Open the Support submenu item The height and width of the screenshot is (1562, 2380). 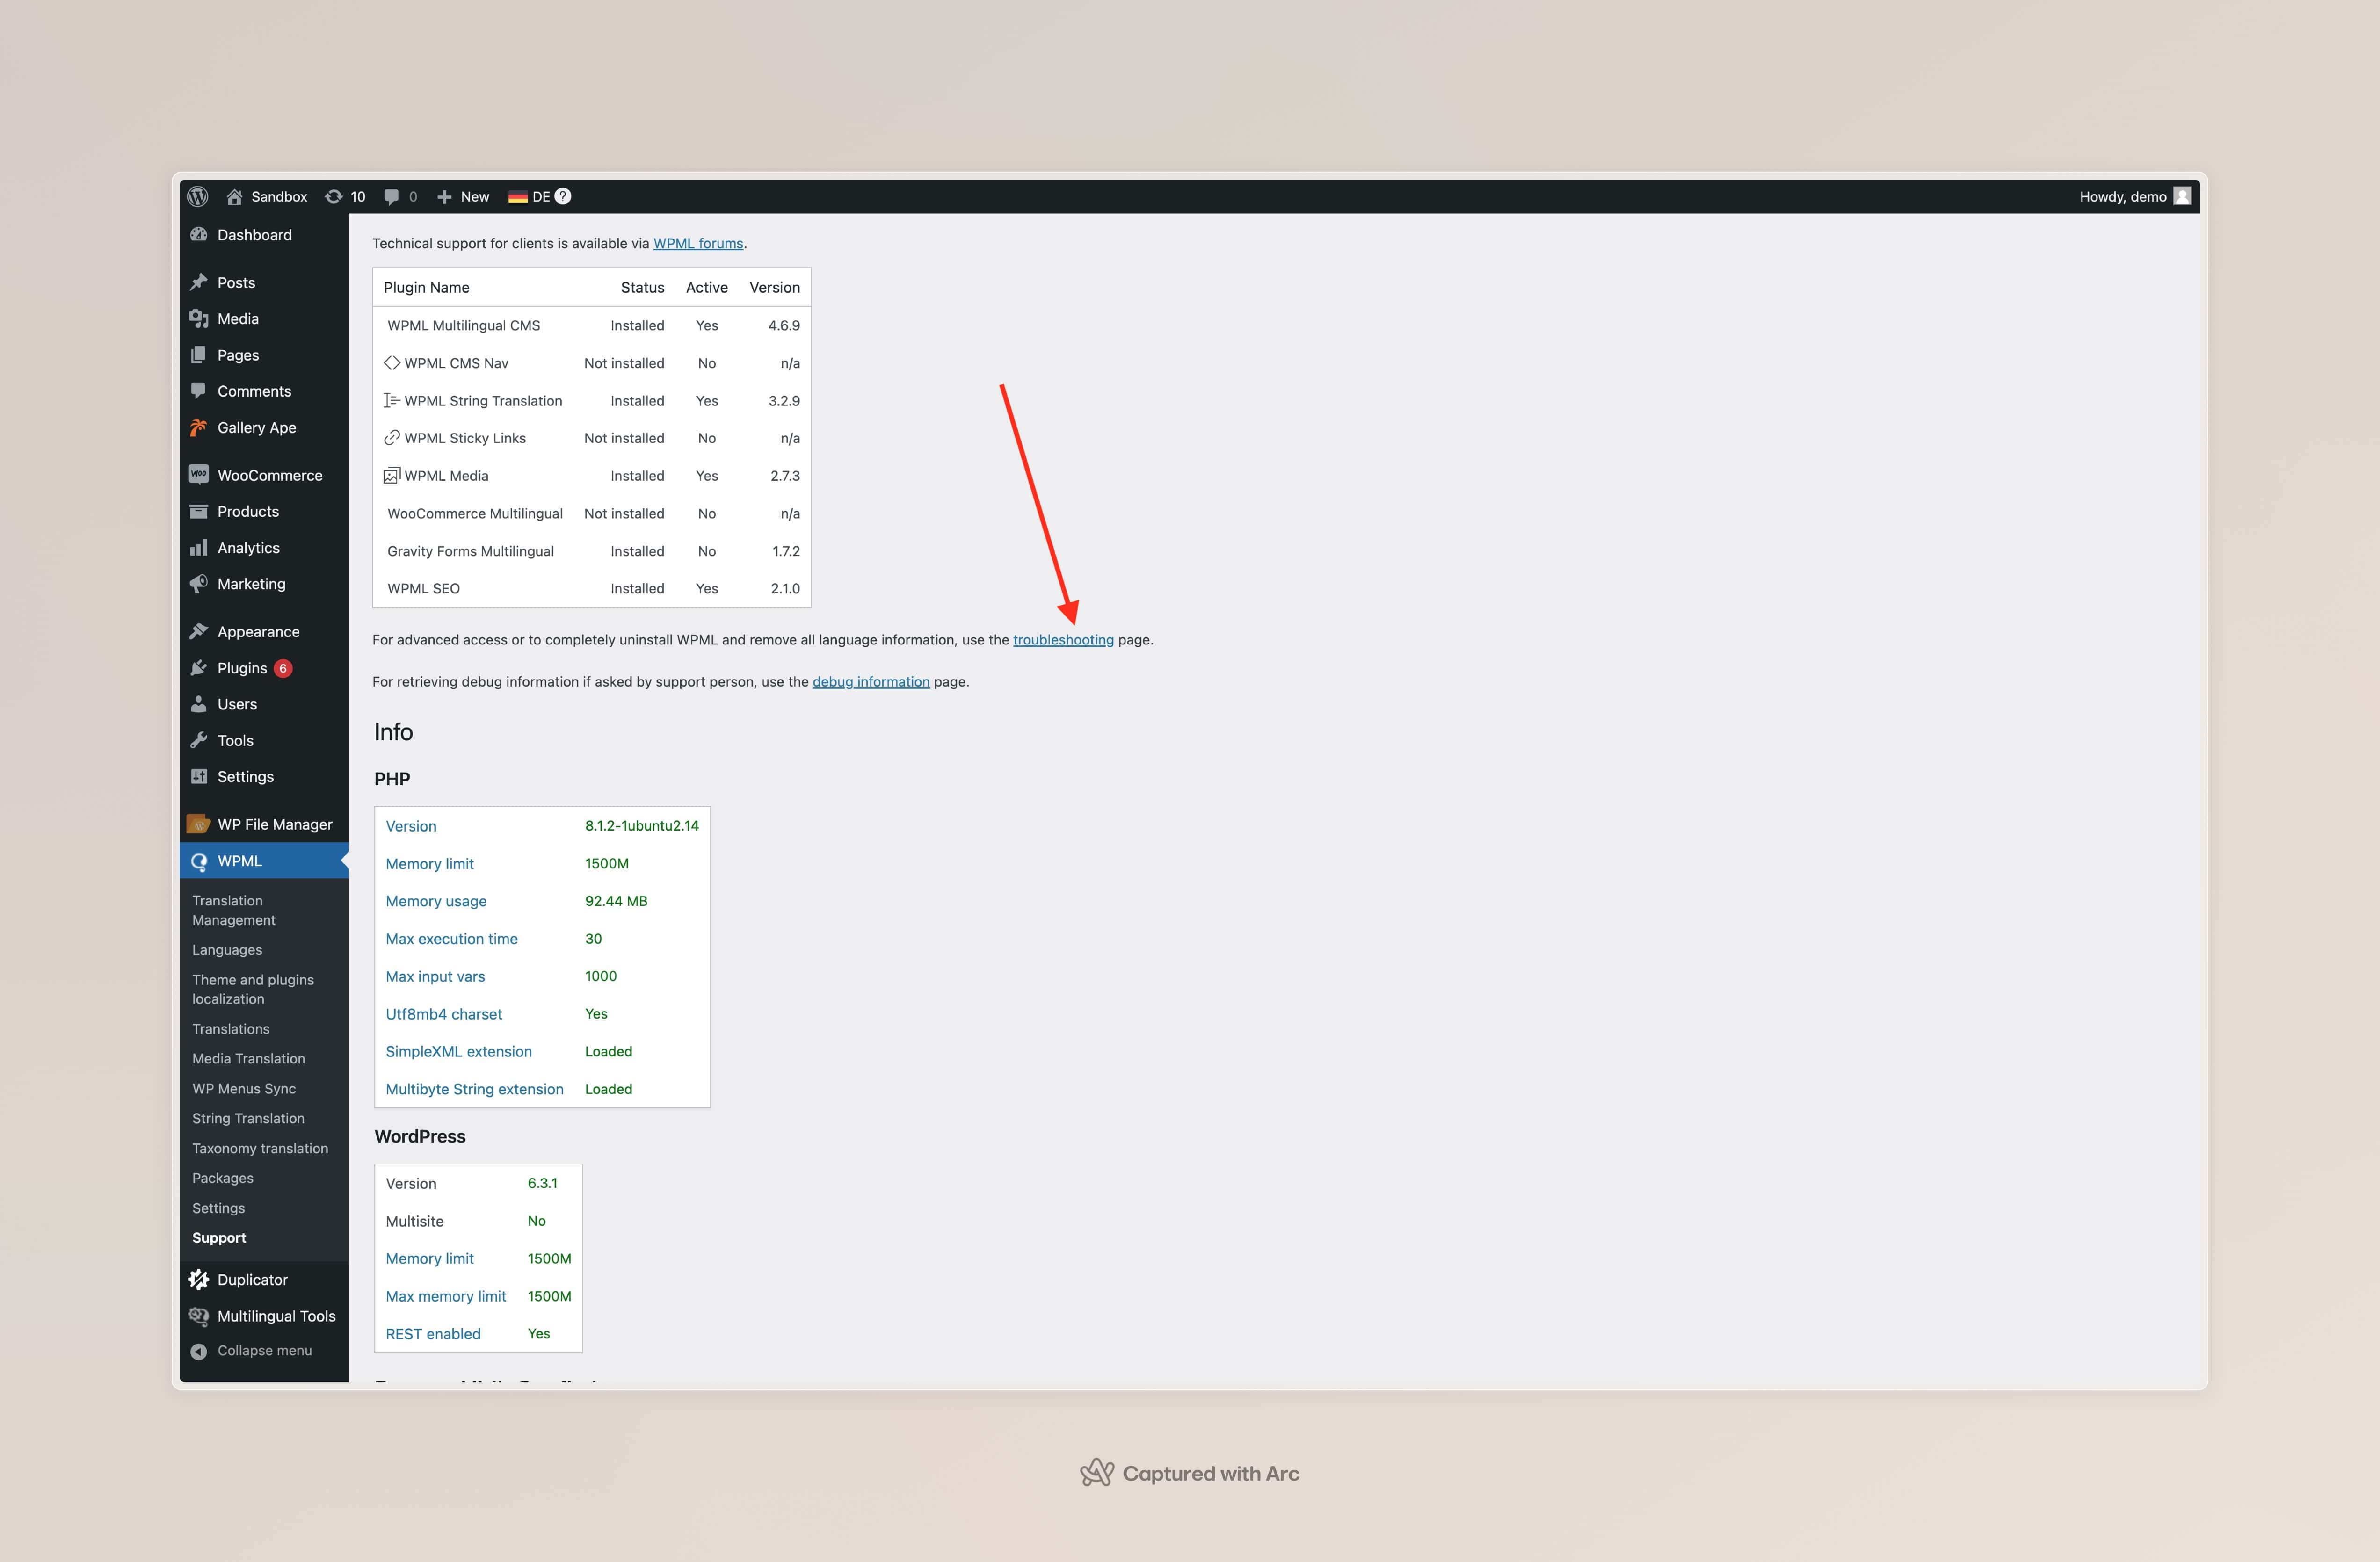(x=219, y=1237)
